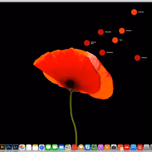Image resolution: width=152 pixels, height=152 pixels.
Task: Open the camera Image Capture icon
Action: click(x=114, y=147)
